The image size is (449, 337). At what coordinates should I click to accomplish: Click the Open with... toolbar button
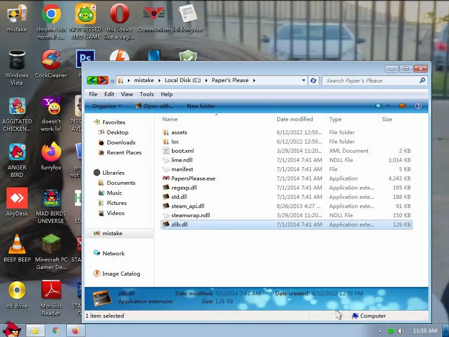154,106
